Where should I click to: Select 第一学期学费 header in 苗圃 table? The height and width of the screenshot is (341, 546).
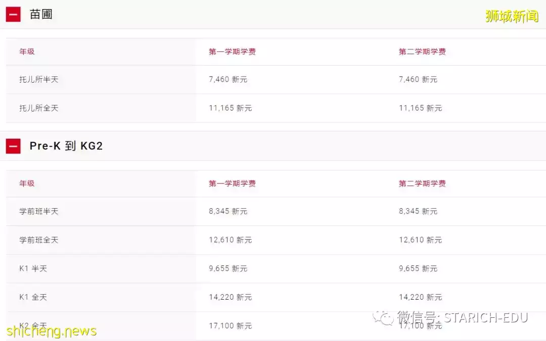pos(232,51)
